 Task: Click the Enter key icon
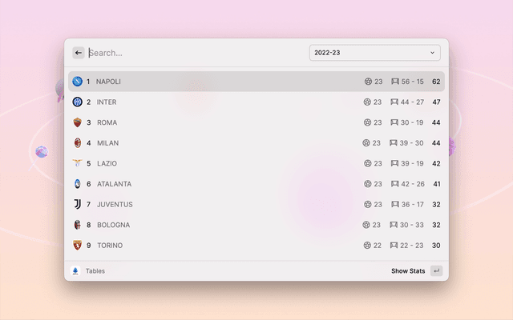(x=436, y=271)
